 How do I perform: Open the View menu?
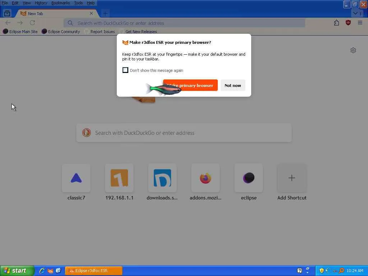tap(27, 3)
